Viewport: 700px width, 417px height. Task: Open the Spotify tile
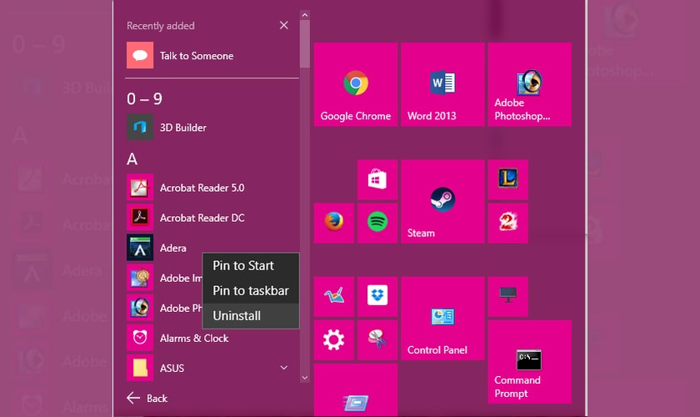(377, 223)
